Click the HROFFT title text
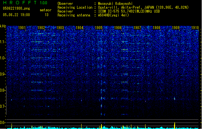 point(20,3)
